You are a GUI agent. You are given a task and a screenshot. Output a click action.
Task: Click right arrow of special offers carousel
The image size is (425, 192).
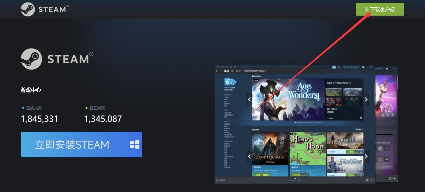(366, 156)
